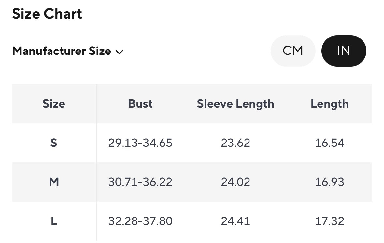Select the M size row label
Screen dimensions: 384x243
coord(54,182)
